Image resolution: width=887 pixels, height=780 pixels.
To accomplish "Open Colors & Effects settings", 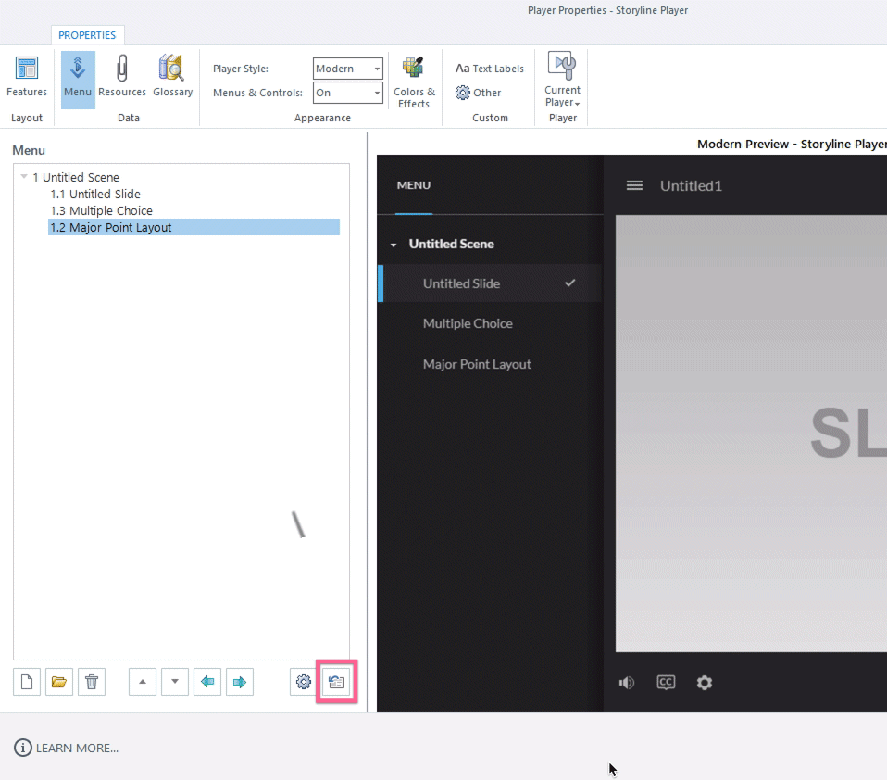I will pyautogui.click(x=414, y=83).
